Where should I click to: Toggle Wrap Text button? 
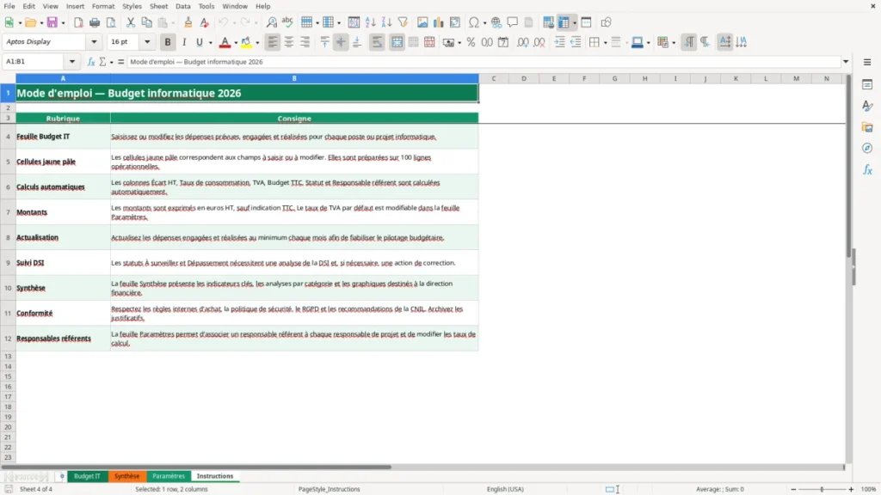(x=377, y=42)
